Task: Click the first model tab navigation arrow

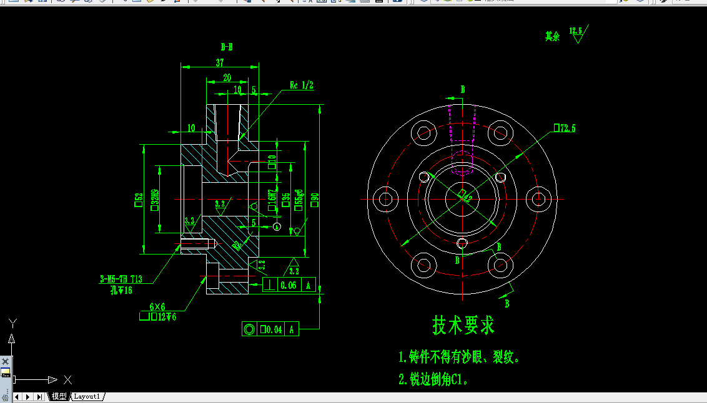Action: [x=17, y=396]
